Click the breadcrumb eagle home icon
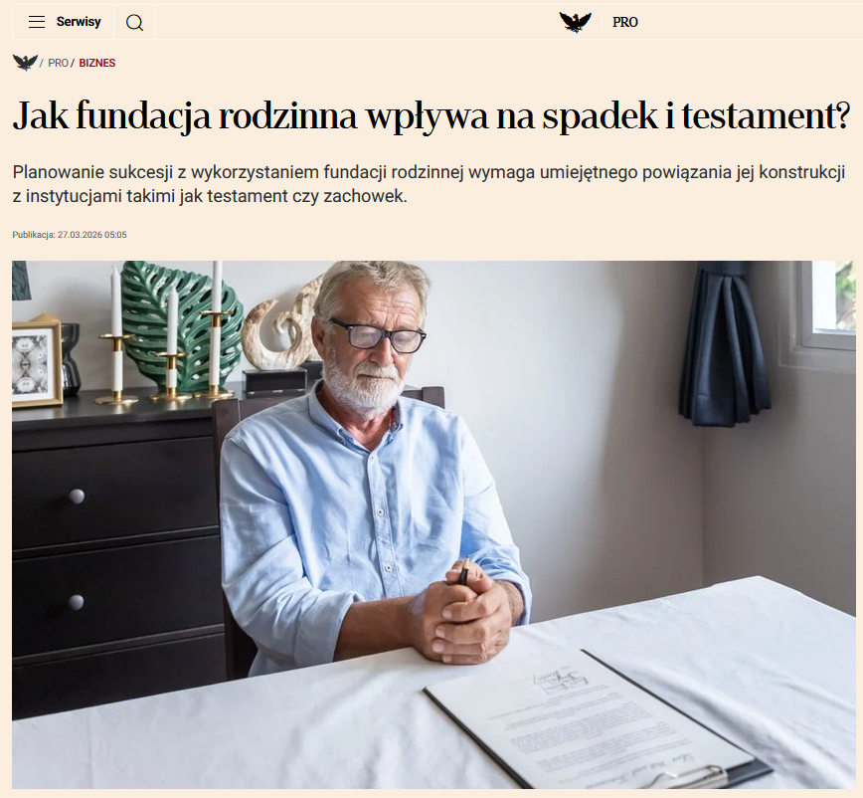Image resolution: width=863 pixels, height=798 pixels. [x=25, y=63]
